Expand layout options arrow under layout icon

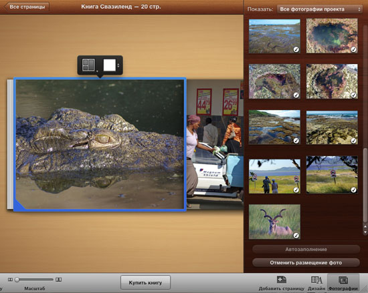pyautogui.click(x=97, y=71)
